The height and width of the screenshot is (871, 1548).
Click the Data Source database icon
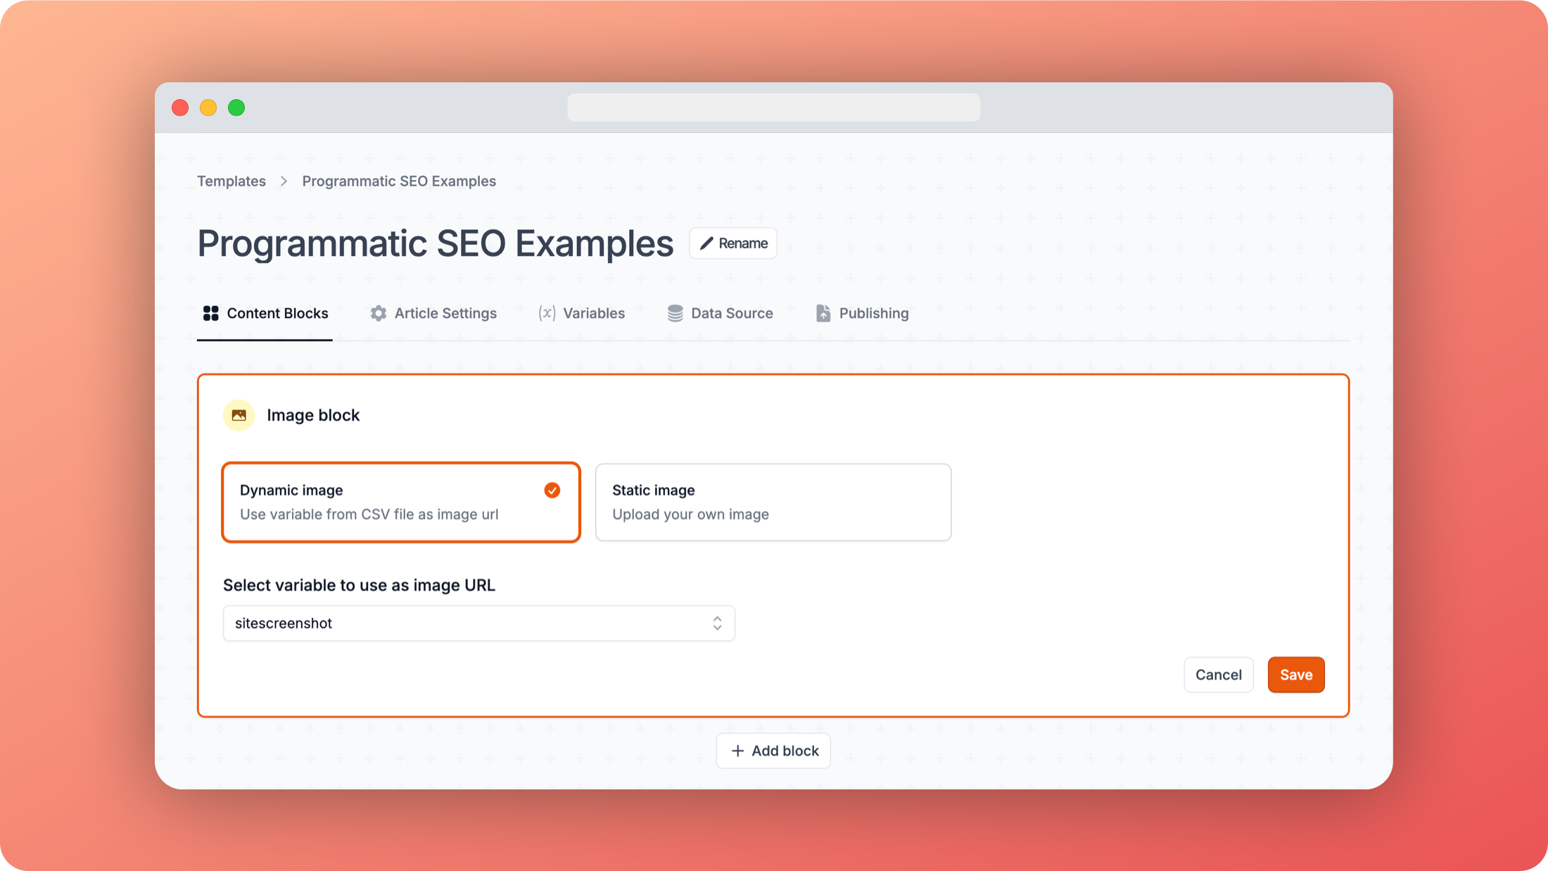pyautogui.click(x=675, y=313)
